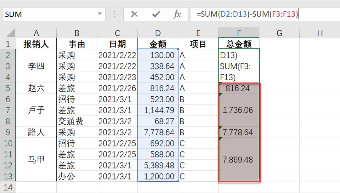Click the 报销人 header cell
This screenshot has width=340, height=193.
36,43
